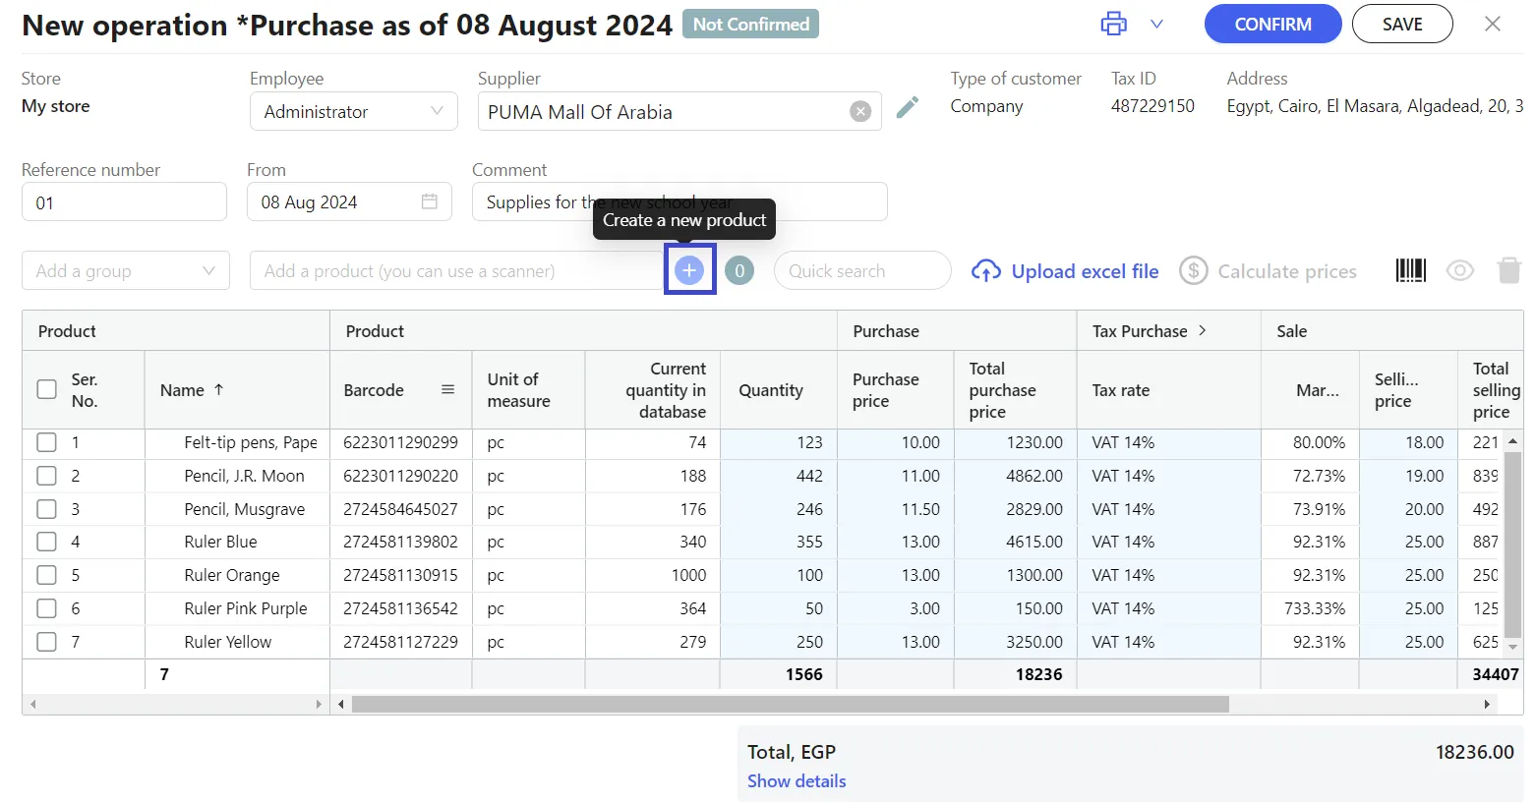The image size is (1535, 803).
Task: Click the Comment input field
Action: (x=679, y=201)
